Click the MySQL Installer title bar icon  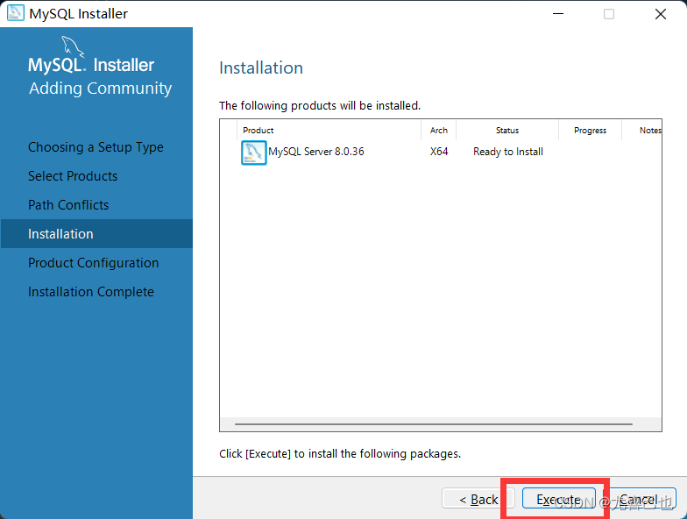click(16, 13)
